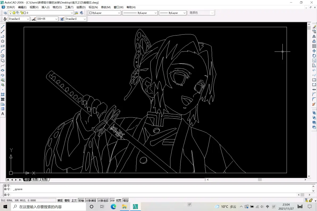Open the ISO-25 dimension style dropdown
The image size is (317, 211).
(x=56, y=19)
